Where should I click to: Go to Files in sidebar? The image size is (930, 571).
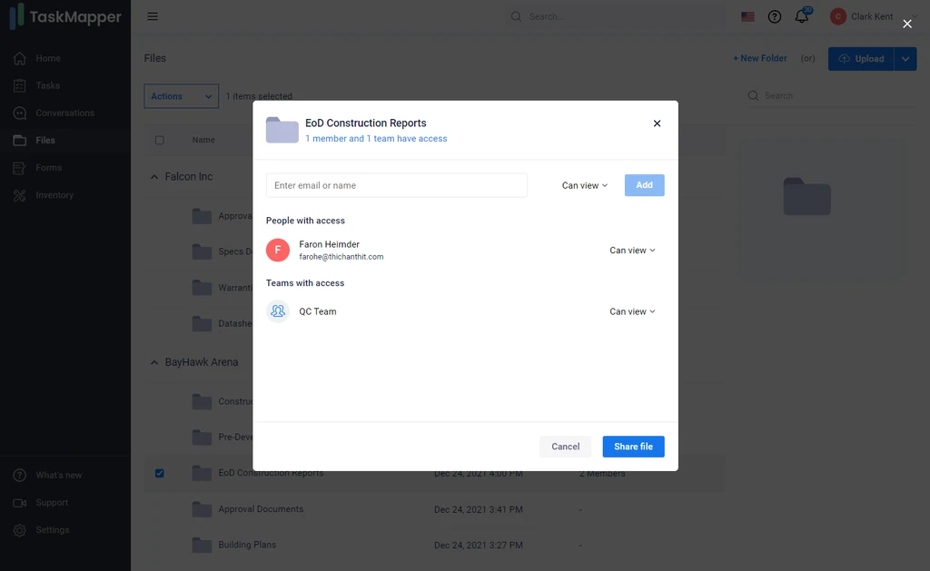[45, 140]
